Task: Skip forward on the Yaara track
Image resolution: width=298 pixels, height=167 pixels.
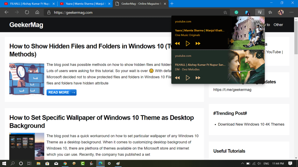Action: (x=198, y=43)
